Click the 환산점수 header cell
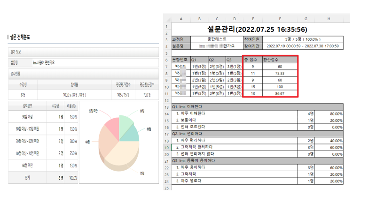The width and height of the screenshot is (376, 211). 280,60
